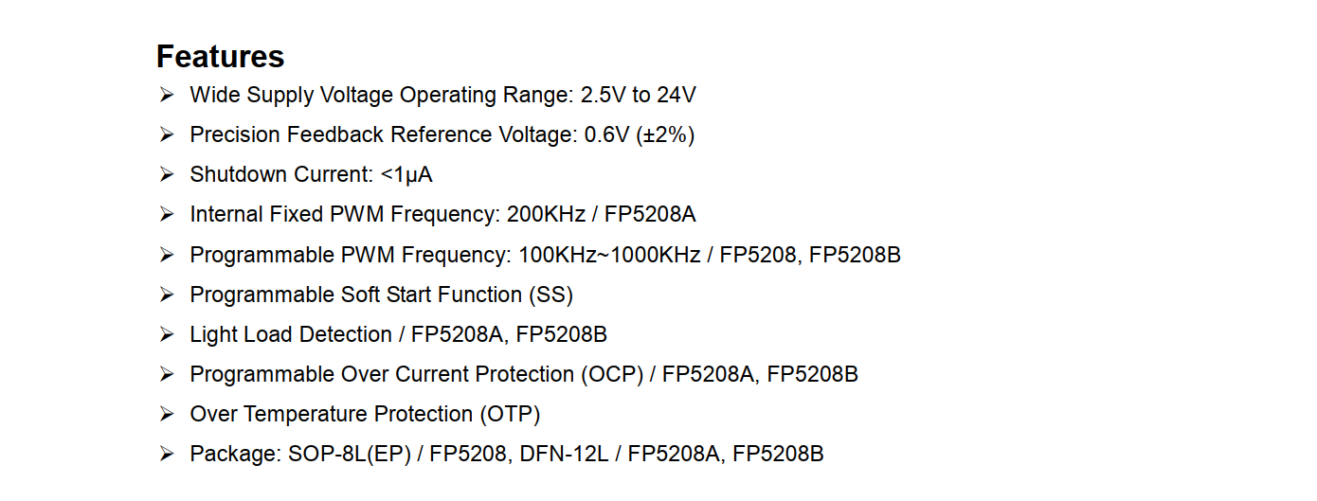Click the arrow bullet beside Programmable PWM Frequency

[x=167, y=255]
